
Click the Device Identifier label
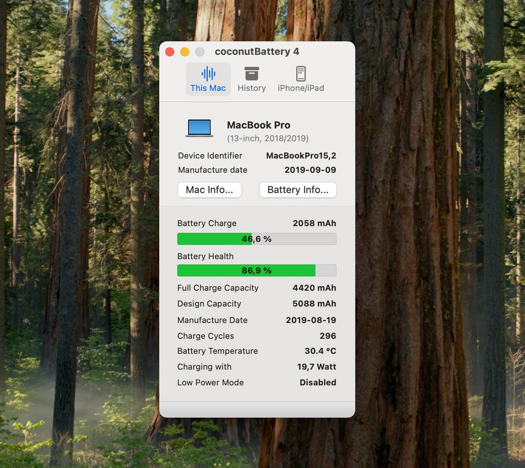coord(210,156)
